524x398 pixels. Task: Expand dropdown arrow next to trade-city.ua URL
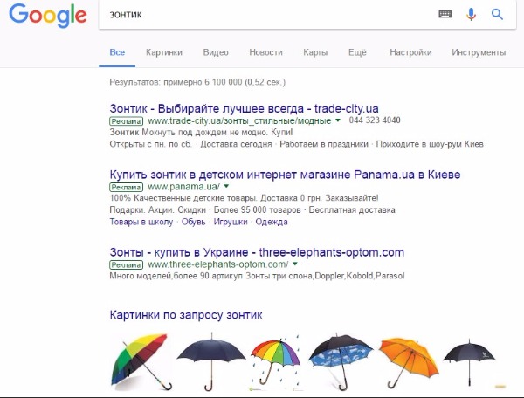pos(338,120)
